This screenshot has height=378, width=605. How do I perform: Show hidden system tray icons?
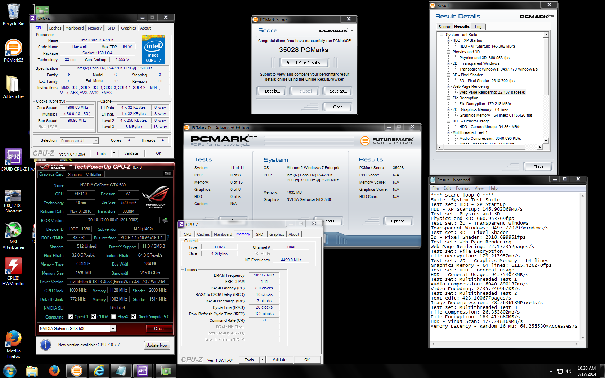(x=551, y=371)
